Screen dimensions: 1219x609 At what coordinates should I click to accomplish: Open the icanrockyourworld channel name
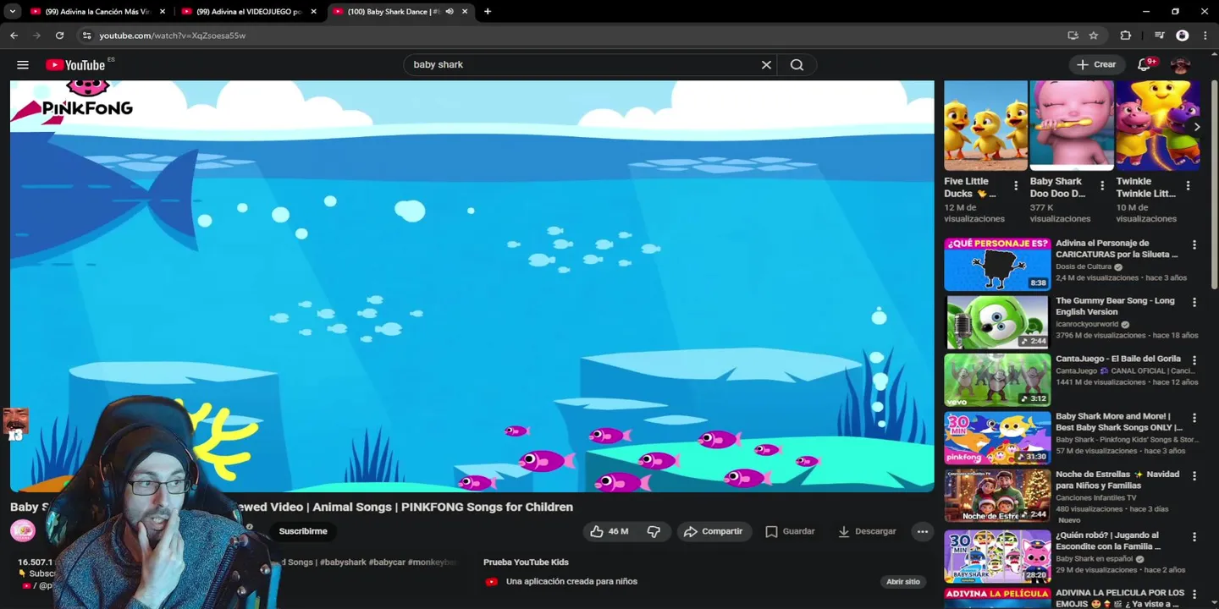[x=1087, y=324]
